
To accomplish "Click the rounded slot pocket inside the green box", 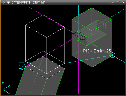I will 92,33.
